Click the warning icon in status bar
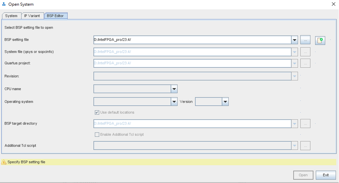 (x=4, y=162)
